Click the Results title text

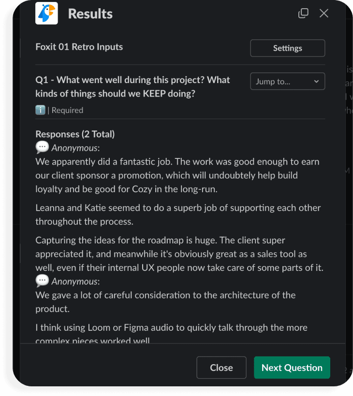pos(90,14)
